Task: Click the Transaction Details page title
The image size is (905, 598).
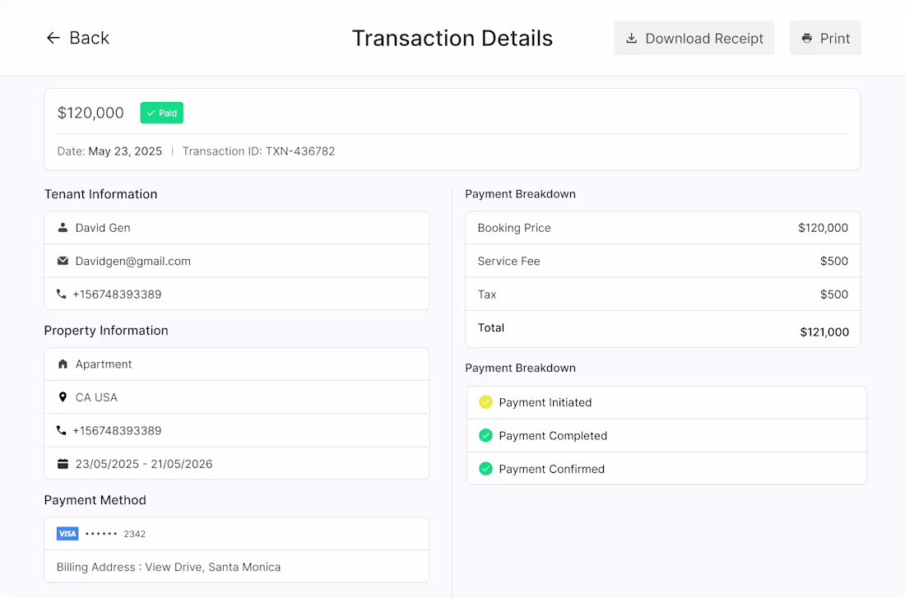Action: pyautogui.click(x=452, y=38)
